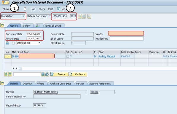The height and width of the screenshot is (114, 177).
Task: Open the Eway bill details tab
Action: pyautogui.click(x=53, y=25)
